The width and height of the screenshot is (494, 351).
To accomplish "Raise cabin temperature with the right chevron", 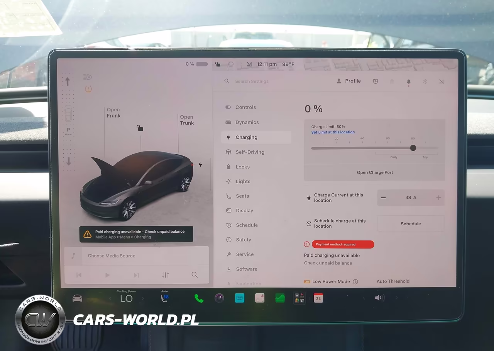I will [143, 298].
